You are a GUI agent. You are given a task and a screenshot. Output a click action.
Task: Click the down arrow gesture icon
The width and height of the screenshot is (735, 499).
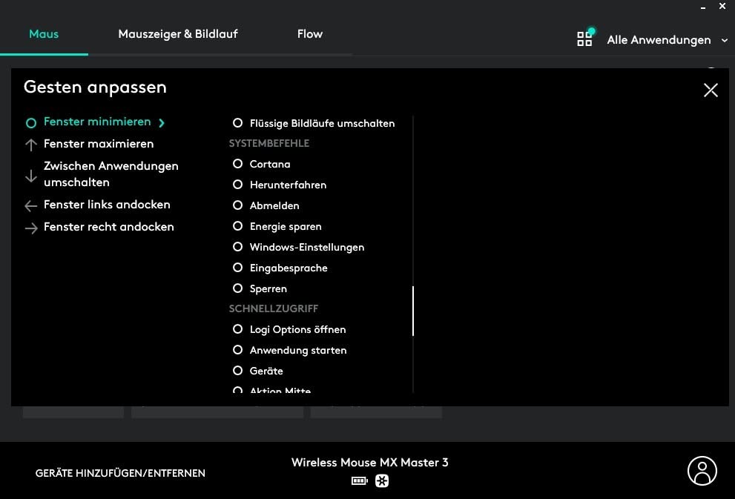[31, 176]
